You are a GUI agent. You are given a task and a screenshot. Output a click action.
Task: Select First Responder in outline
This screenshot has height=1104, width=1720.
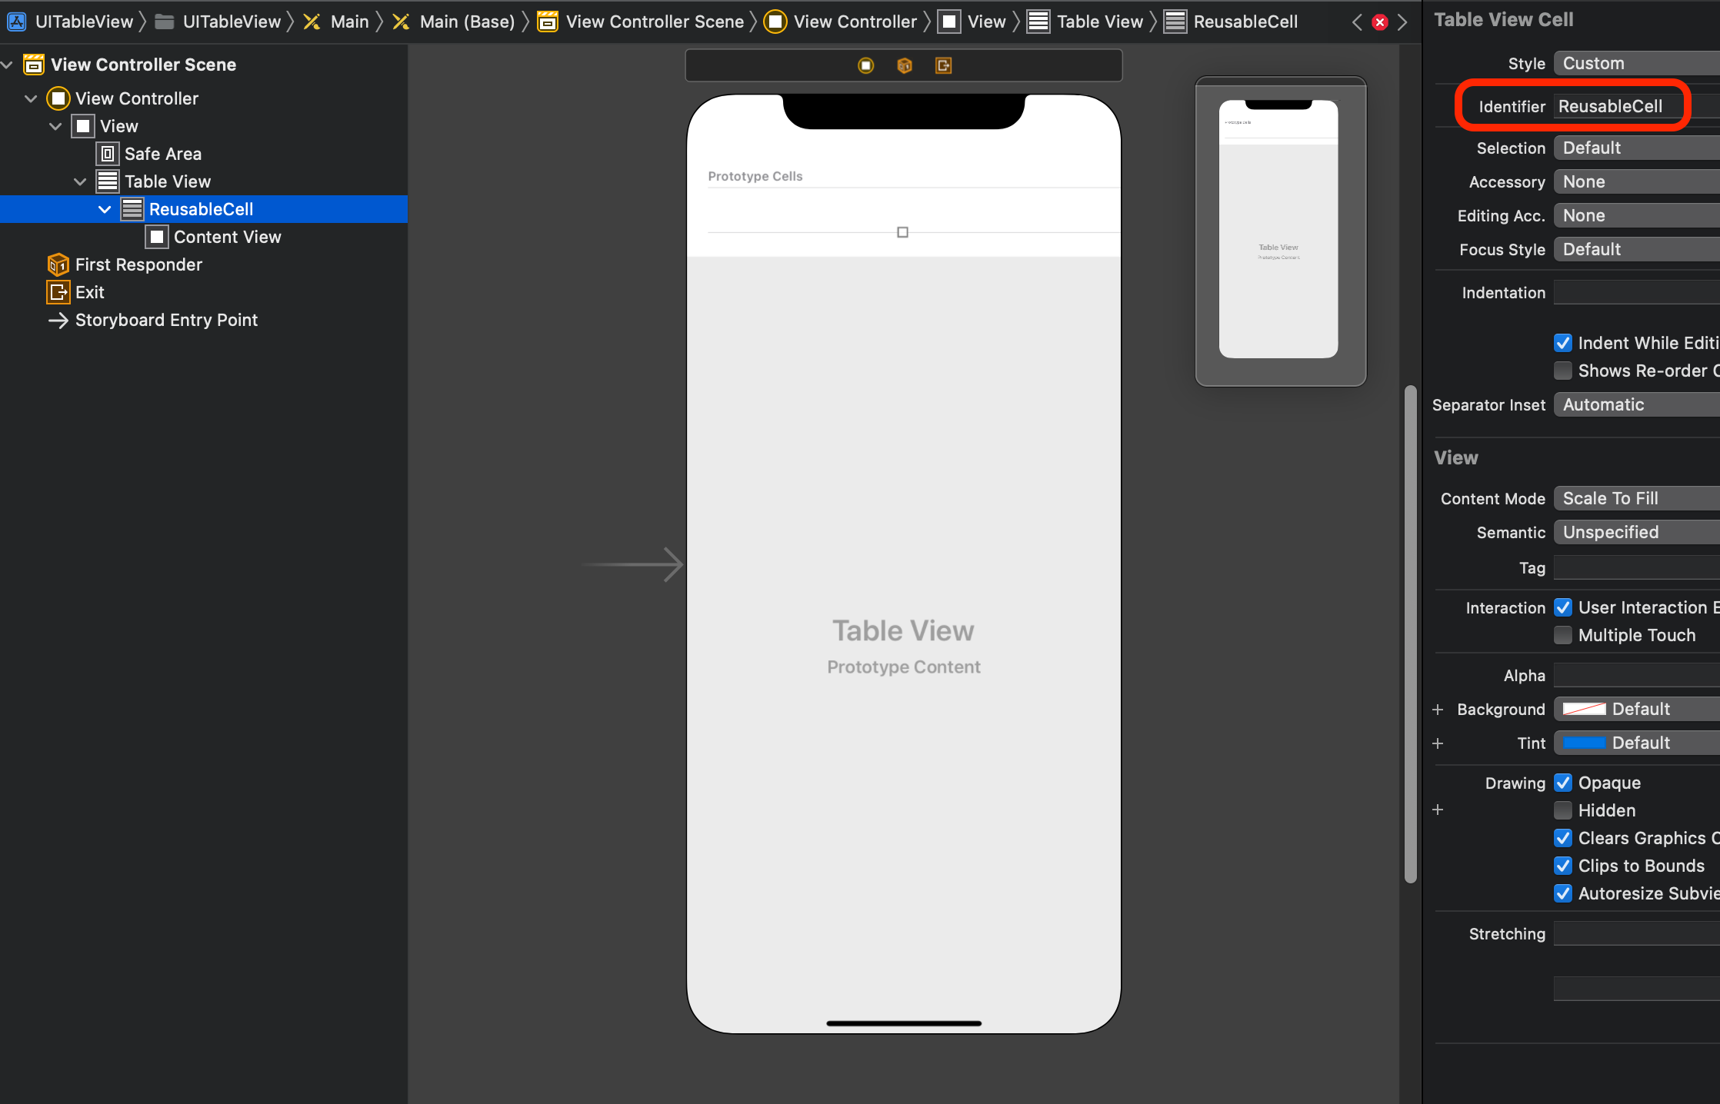coord(138,264)
